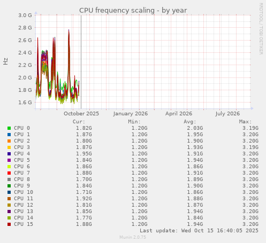266x243 pixels.
Task: Click CPU 14 average value 1.84G
Action: point(195,218)
